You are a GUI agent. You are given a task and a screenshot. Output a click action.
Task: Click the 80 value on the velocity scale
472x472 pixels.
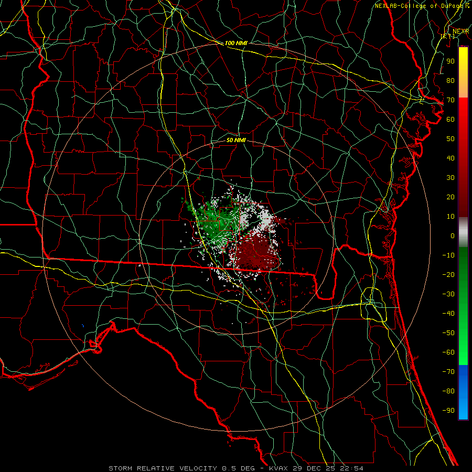point(450,80)
